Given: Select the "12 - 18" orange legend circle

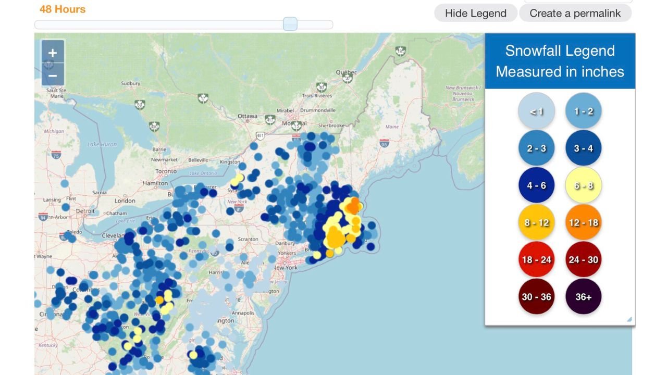Looking at the screenshot, I should [583, 222].
